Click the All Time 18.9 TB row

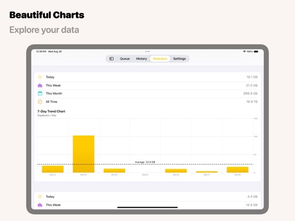click(x=147, y=101)
